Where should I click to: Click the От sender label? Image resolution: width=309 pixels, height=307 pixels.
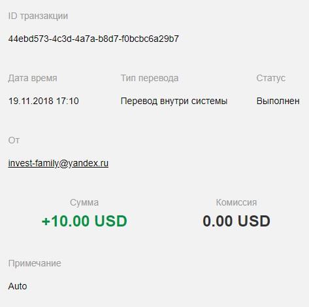click(14, 140)
